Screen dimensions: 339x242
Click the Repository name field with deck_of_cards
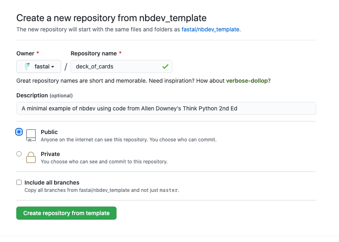pos(121,66)
